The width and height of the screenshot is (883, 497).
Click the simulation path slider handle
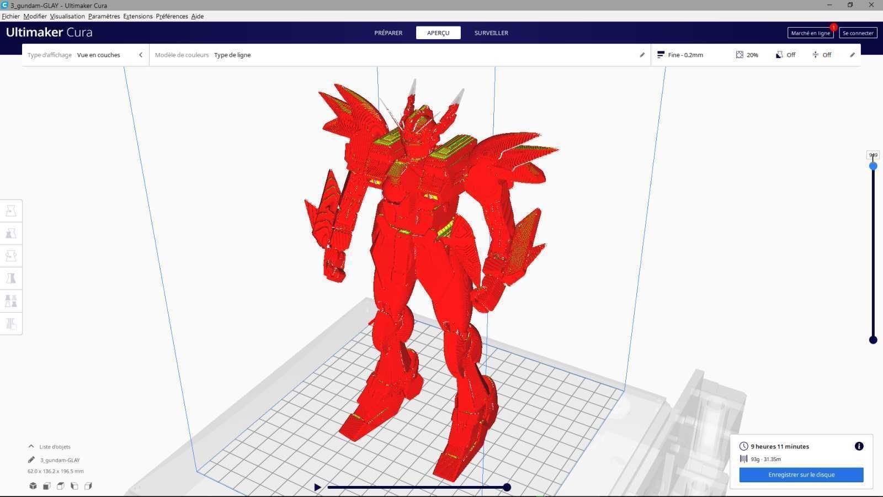pyautogui.click(x=507, y=487)
